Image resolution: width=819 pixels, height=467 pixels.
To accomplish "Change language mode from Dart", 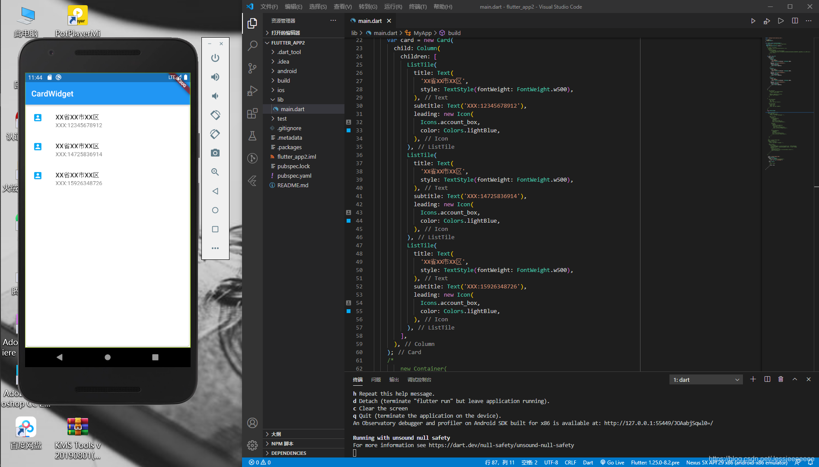I will (588, 462).
